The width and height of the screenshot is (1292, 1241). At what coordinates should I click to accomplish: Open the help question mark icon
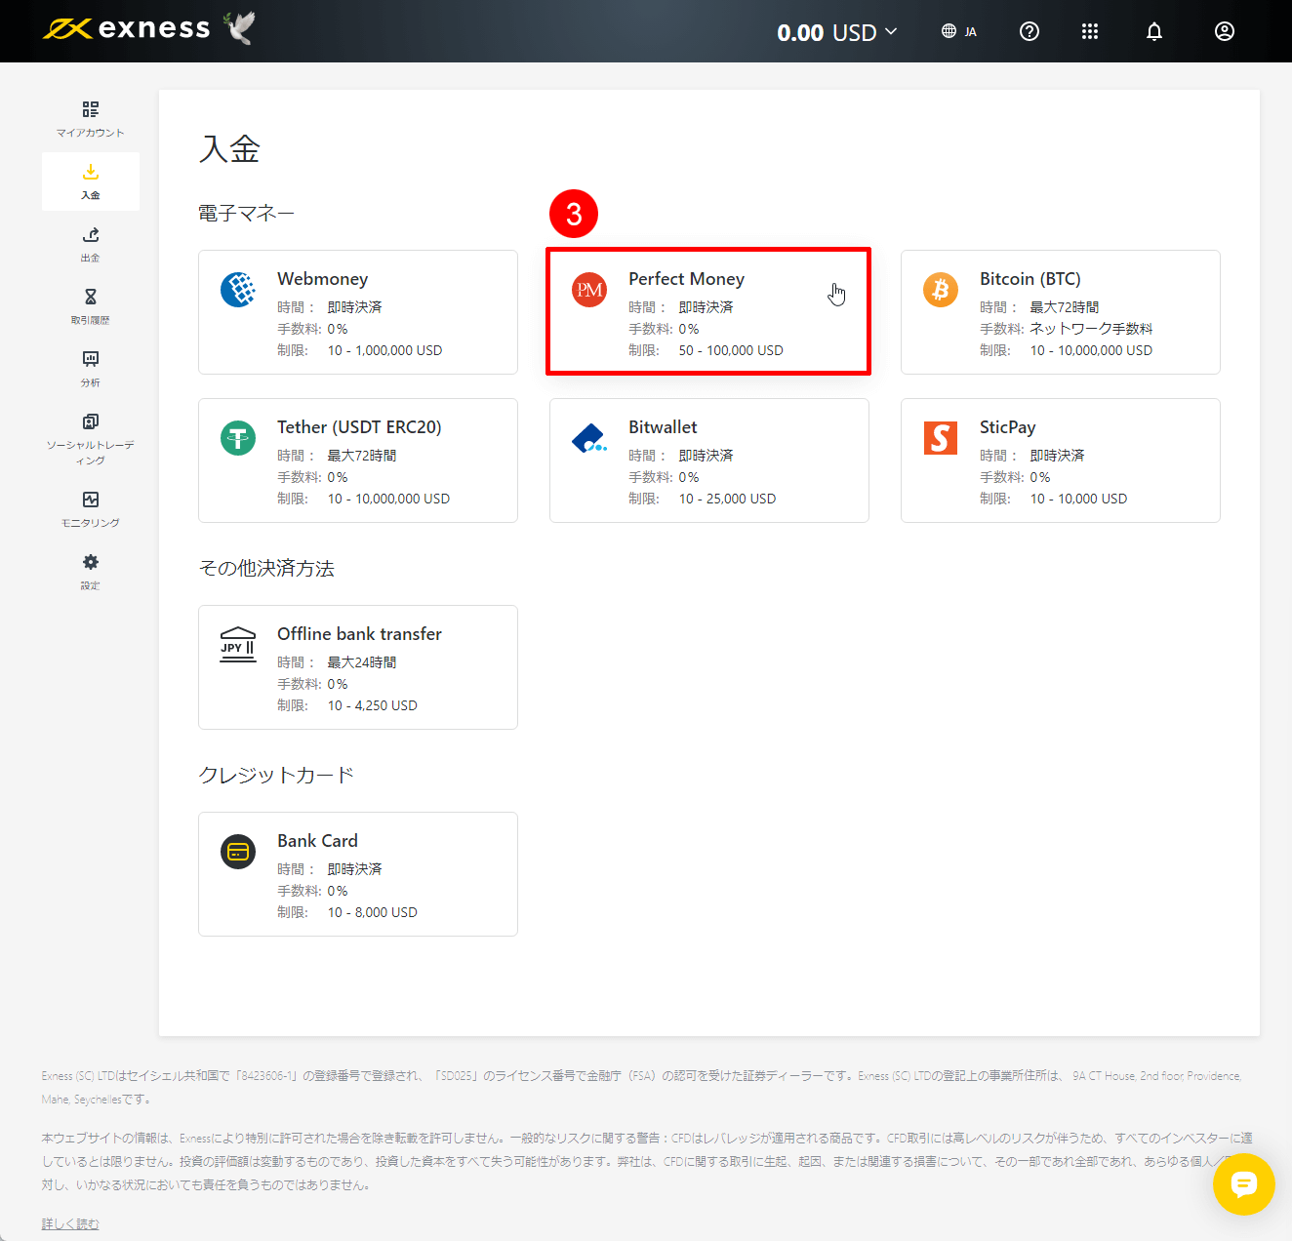pyautogui.click(x=1029, y=31)
